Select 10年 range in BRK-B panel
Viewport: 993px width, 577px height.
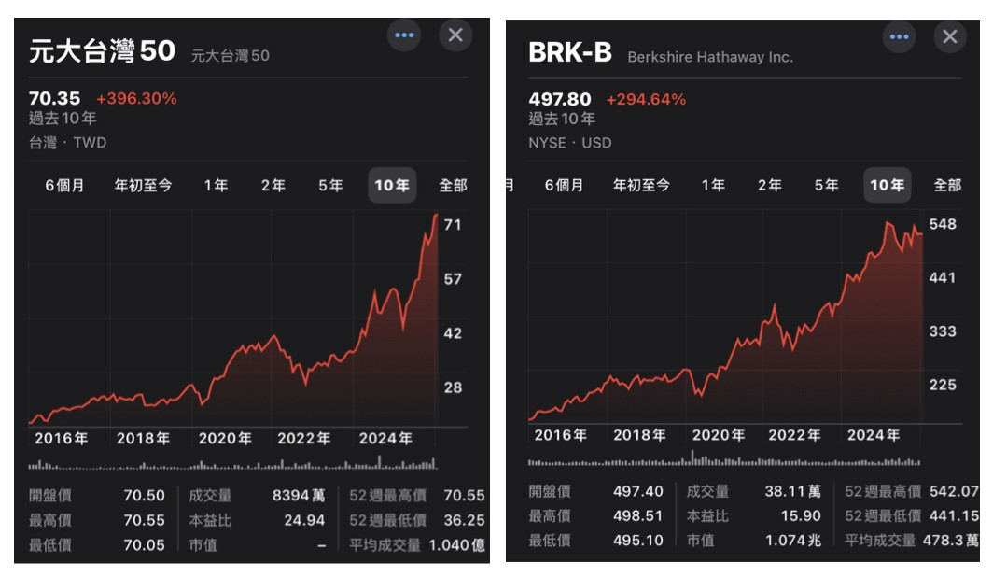(888, 185)
